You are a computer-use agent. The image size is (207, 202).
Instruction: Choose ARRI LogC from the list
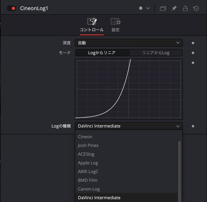click(126, 172)
